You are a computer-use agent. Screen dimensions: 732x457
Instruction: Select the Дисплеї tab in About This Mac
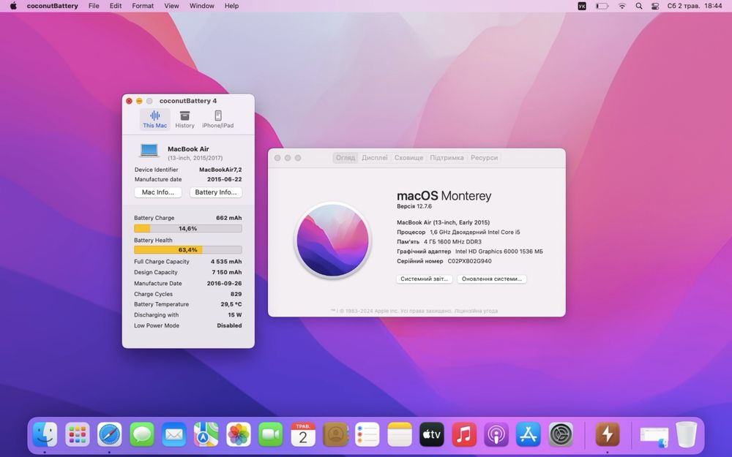click(x=374, y=158)
